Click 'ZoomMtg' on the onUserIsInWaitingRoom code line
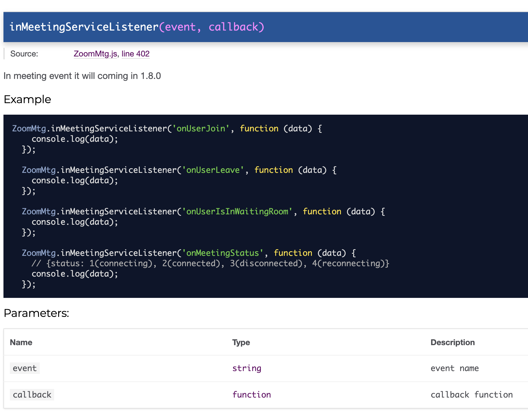 39,211
